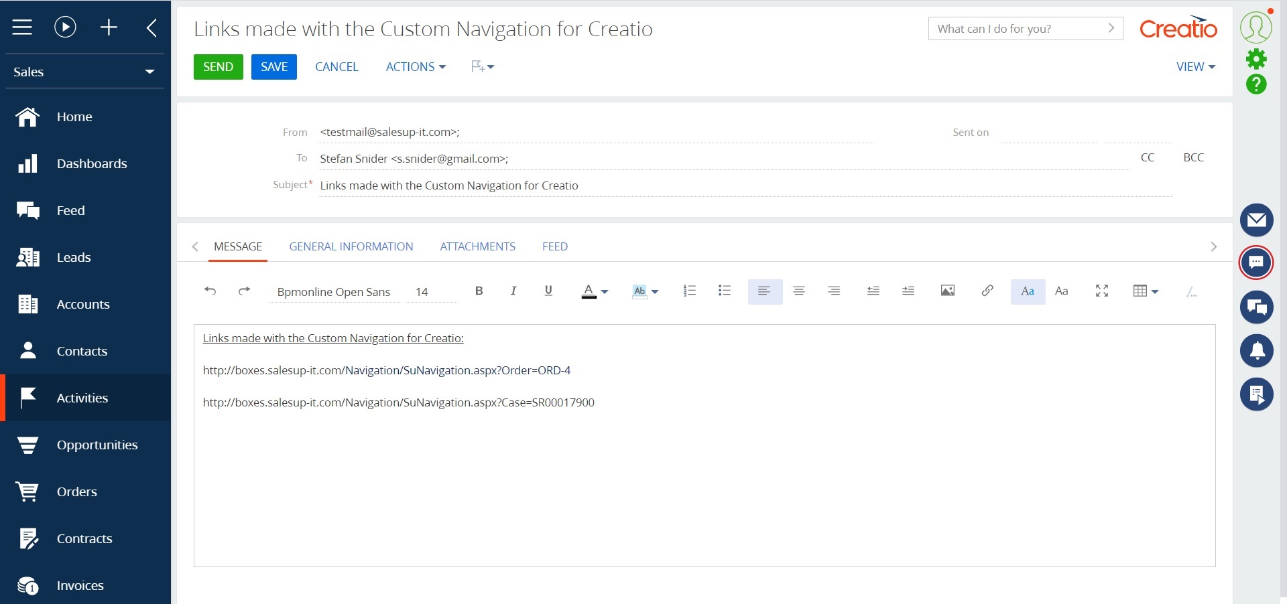Maximize the editor with expand icon
1287x604 pixels.
1102,291
